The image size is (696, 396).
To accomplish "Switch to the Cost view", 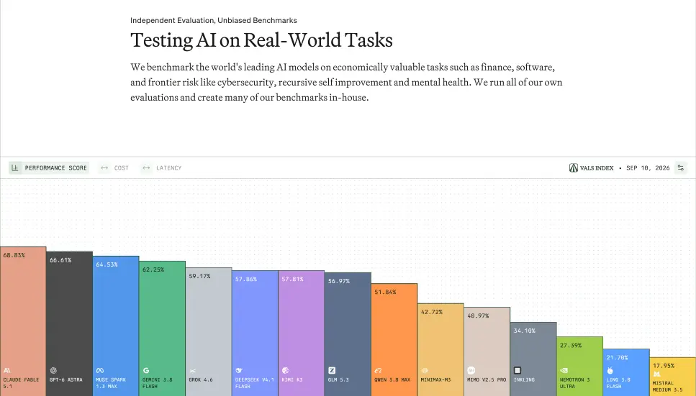I will (114, 167).
